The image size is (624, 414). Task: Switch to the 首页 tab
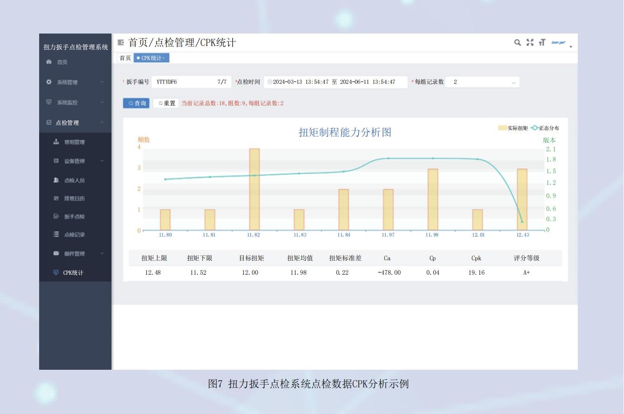(125, 58)
